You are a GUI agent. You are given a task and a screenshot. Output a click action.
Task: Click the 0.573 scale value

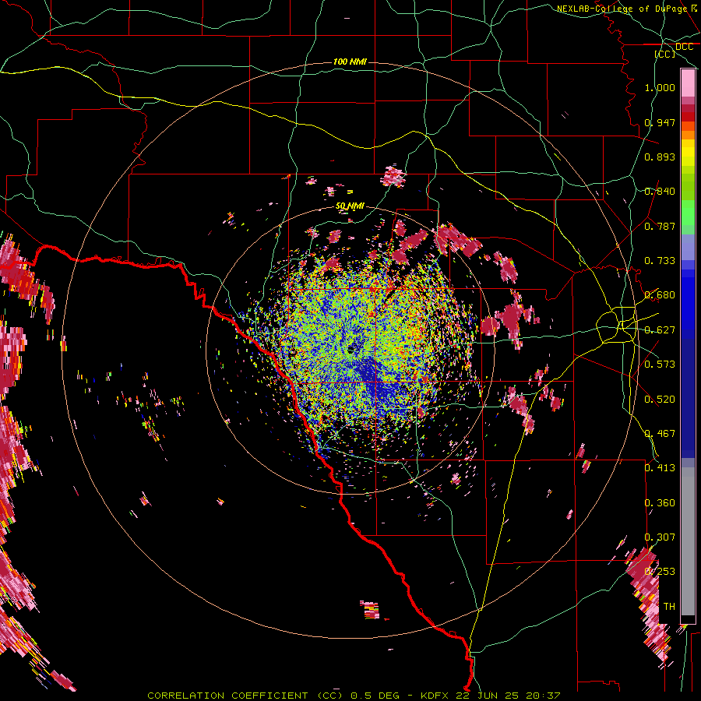[660, 365]
